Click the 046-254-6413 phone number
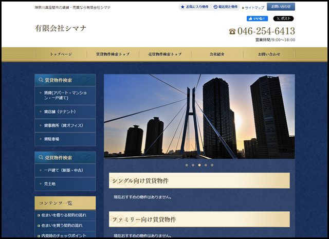The image size is (329, 239). tap(266, 31)
